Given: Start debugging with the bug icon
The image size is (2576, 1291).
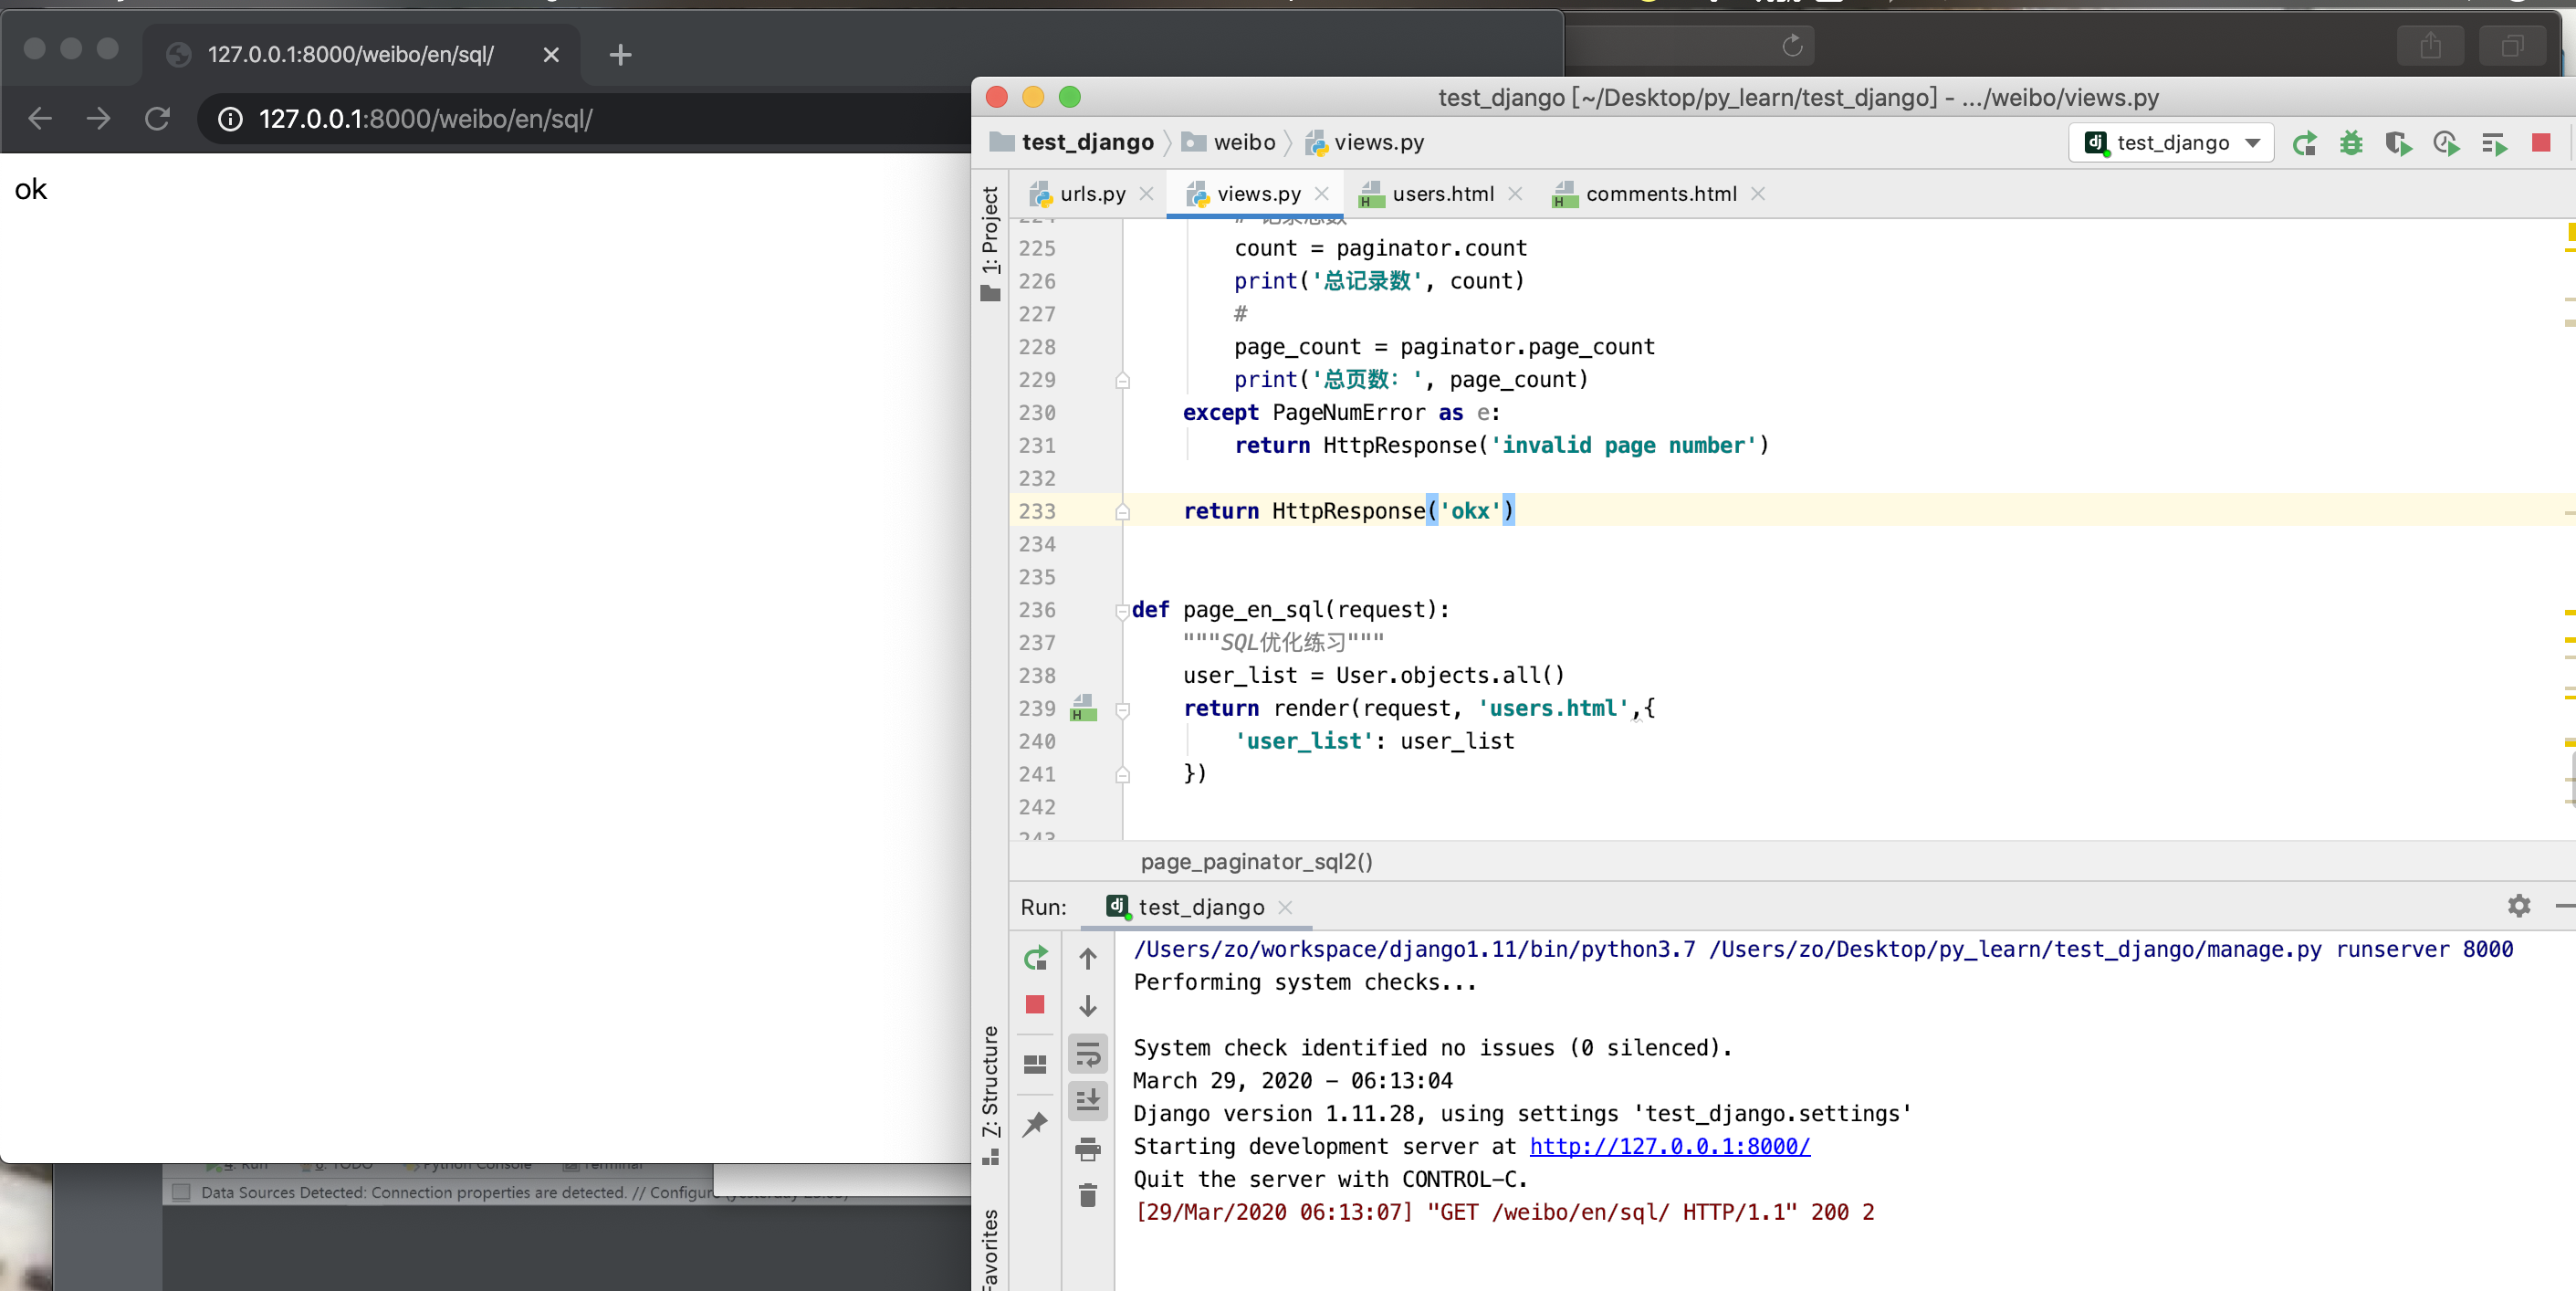Looking at the screenshot, I should pos(2351,143).
